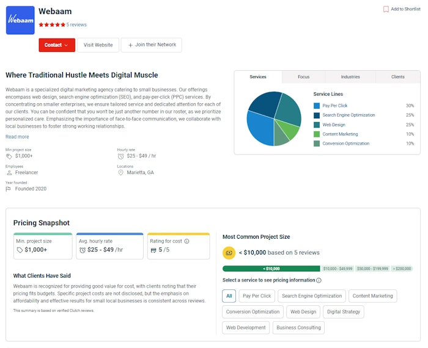Click the flag icon beside Founded 2020

click(x=8, y=189)
